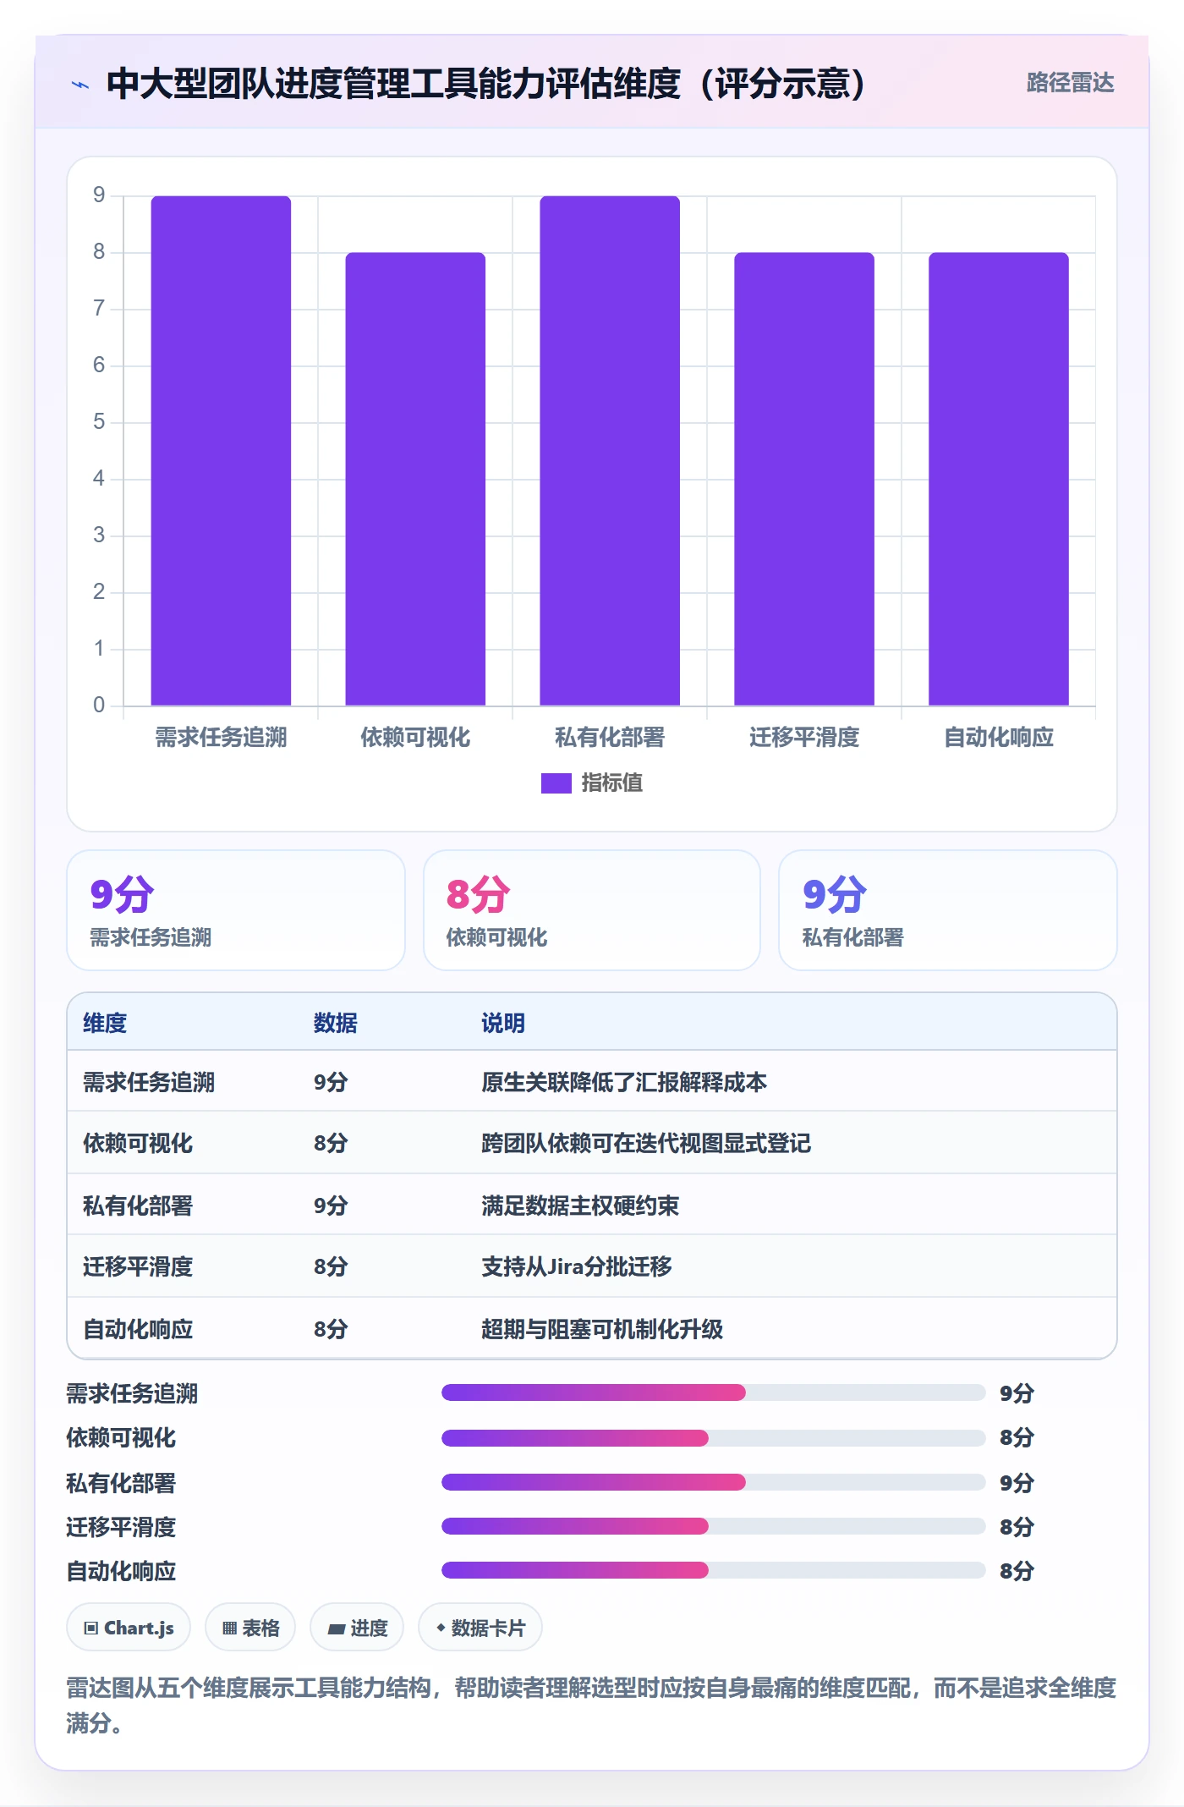
Task: Click the diamond icon in the 数据卡片 chip
Action: click(441, 1627)
